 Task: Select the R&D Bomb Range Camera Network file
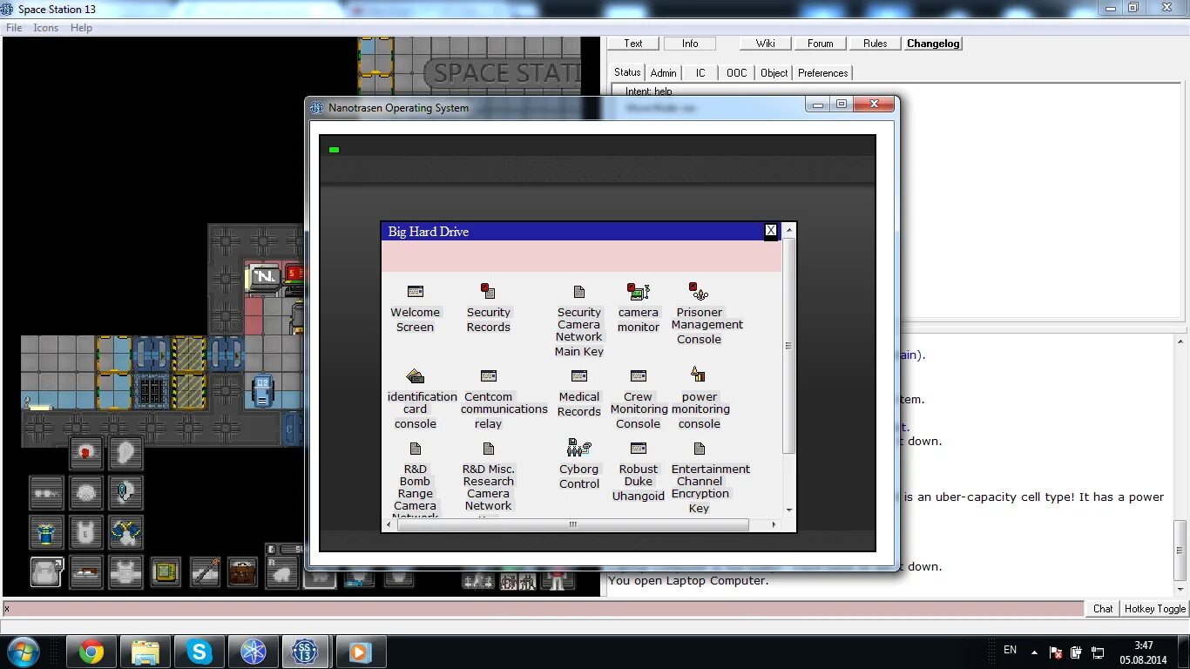point(415,449)
